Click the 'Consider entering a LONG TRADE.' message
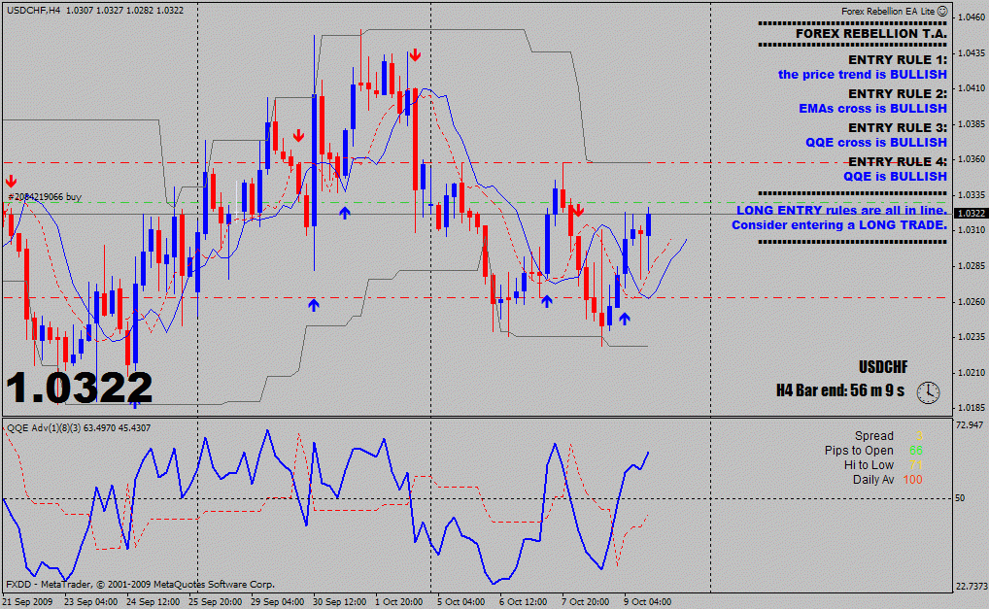The height and width of the screenshot is (609, 989). [838, 225]
